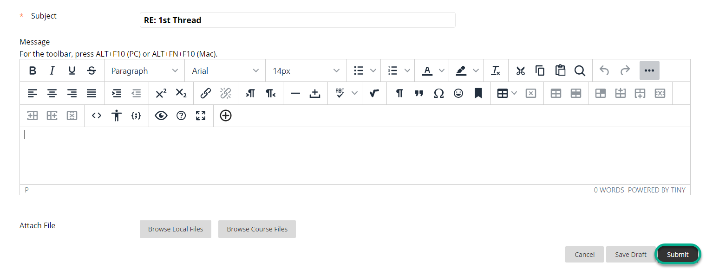Image resolution: width=706 pixels, height=269 pixels.
Task: Clear formatting with the Tx icon
Action: (496, 71)
